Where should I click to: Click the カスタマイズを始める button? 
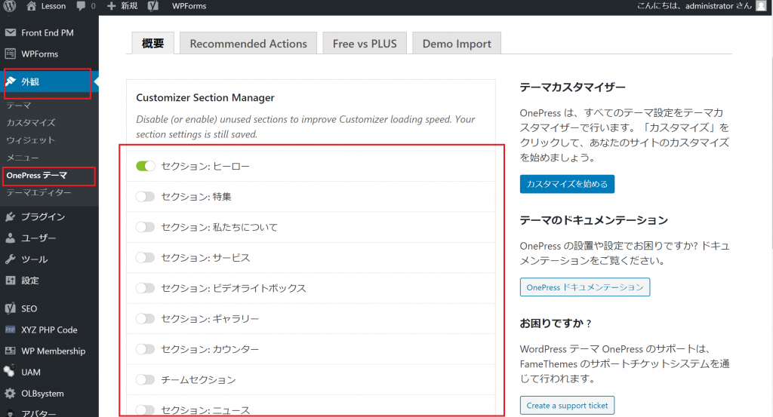coord(567,184)
